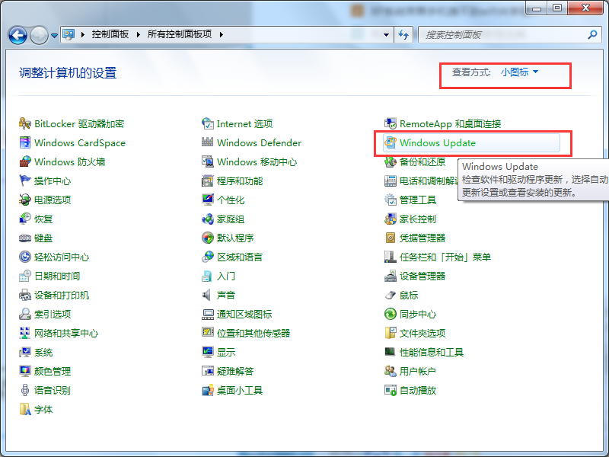
Task: Open the 显示 link
Action: [226, 352]
